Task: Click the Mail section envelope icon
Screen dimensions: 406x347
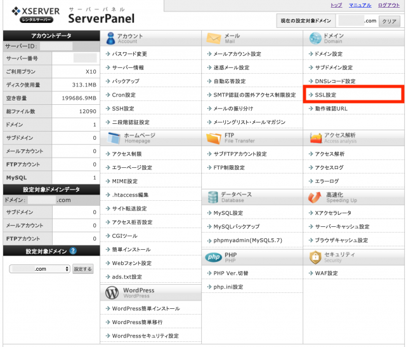Action: pos(214,38)
